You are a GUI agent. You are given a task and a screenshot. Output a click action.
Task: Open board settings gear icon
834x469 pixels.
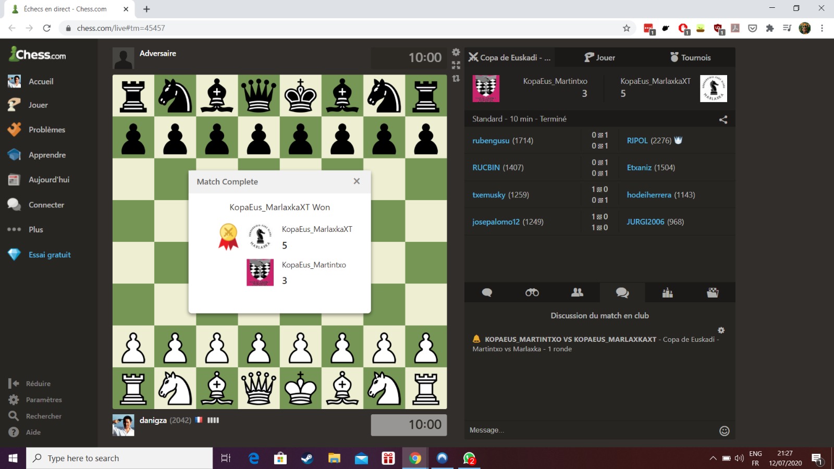pyautogui.click(x=456, y=52)
